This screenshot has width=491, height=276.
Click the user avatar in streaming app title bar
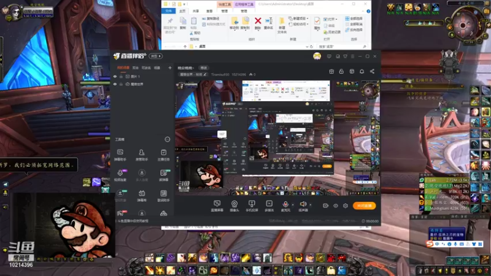click(317, 56)
